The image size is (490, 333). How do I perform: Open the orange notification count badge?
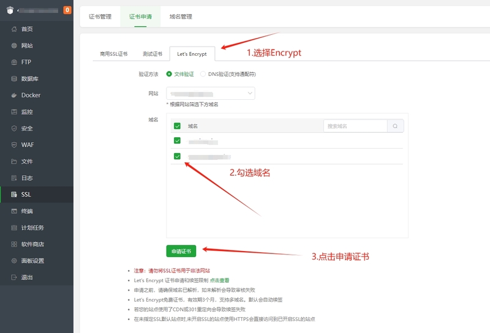[67, 10]
